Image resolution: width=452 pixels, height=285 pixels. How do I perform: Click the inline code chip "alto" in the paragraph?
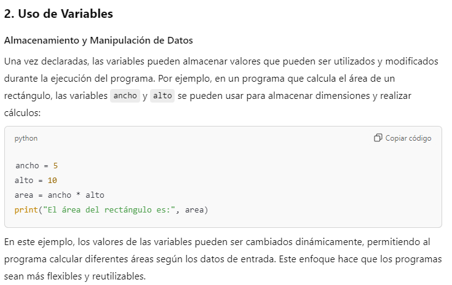pos(162,96)
